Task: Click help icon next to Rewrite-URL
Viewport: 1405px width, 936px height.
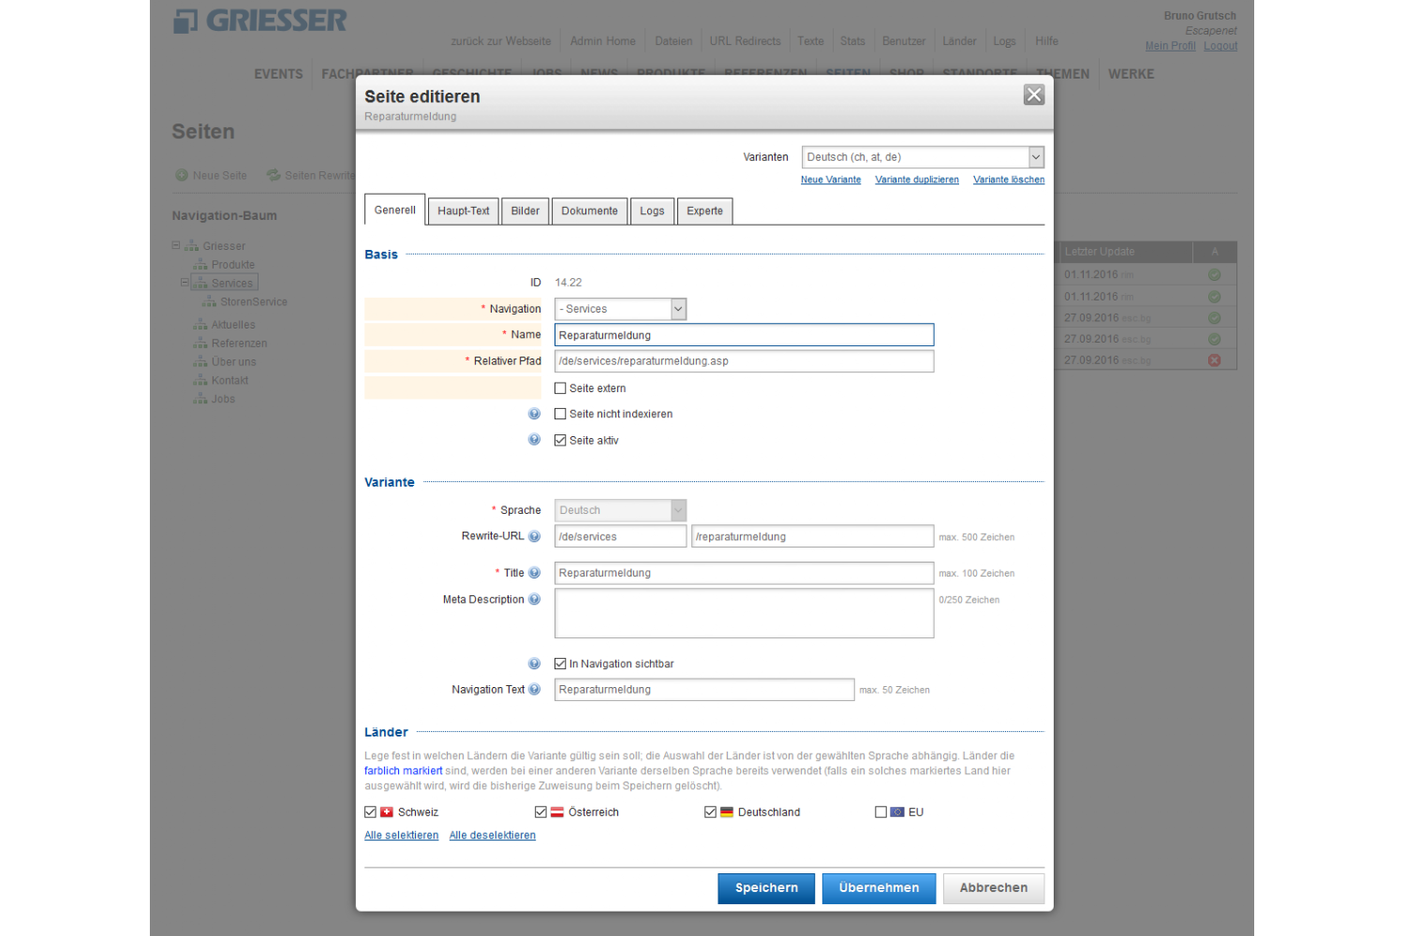Action: point(534,536)
